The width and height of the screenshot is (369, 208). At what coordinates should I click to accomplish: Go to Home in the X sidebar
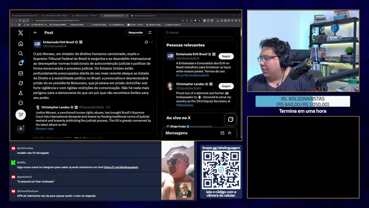[21, 44]
